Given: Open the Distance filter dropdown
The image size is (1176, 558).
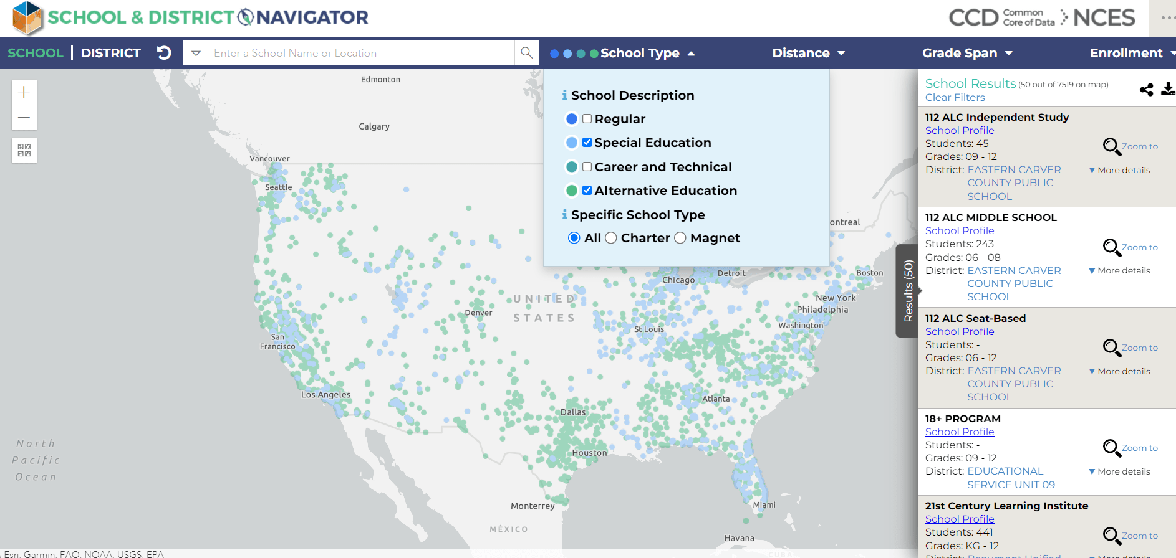Looking at the screenshot, I should coord(809,53).
